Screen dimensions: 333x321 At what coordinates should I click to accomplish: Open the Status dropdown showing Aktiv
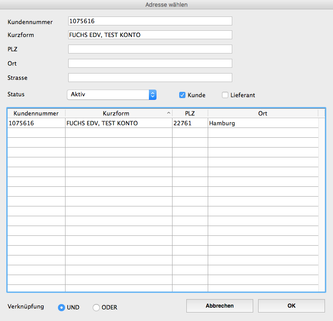(x=111, y=95)
